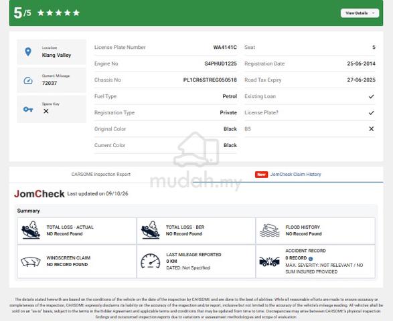This screenshot has width=393, height=321.
Task: Click the Existing Loan checkmark
Action: point(372,96)
